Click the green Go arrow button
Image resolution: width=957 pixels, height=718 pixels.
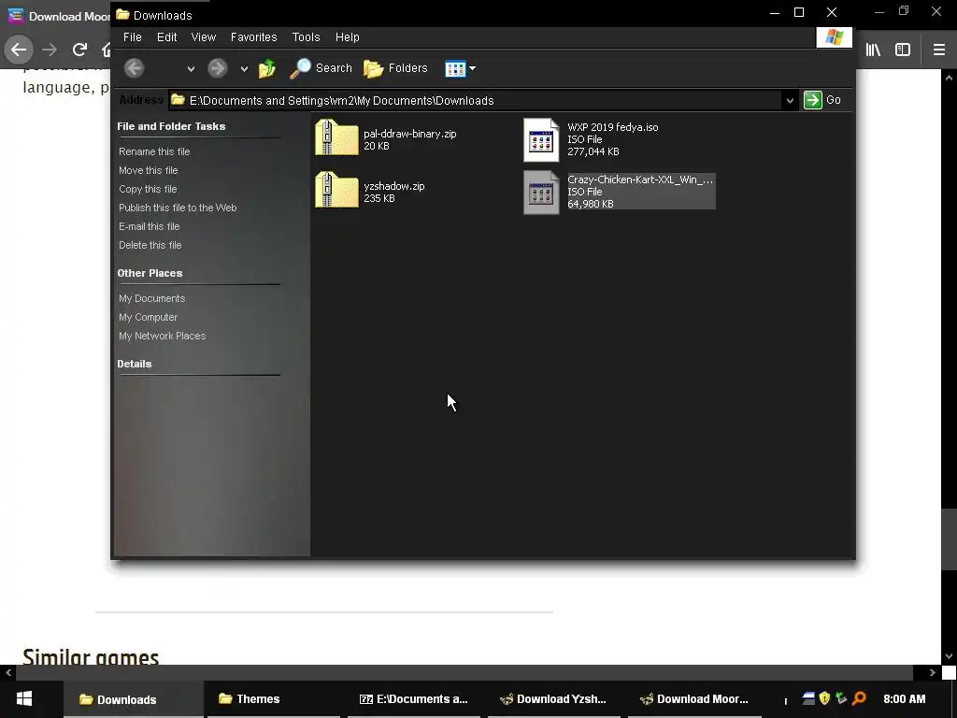(812, 99)
